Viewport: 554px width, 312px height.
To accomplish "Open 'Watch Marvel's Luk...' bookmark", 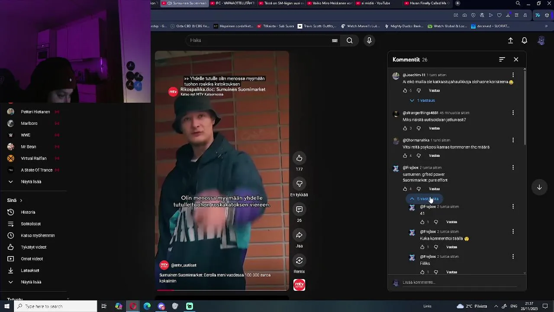I will pyautogui.click(x=360, y=26).
